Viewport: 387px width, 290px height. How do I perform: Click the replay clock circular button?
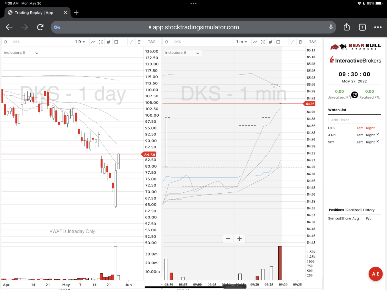tap(354, 95)
